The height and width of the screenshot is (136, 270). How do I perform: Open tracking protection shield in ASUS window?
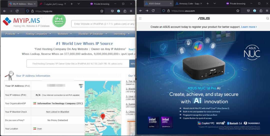163,11
